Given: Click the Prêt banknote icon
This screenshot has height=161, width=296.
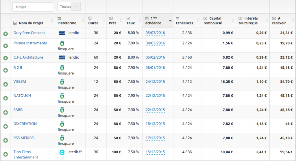Looking at the screenshot, I should click(111, 18).
